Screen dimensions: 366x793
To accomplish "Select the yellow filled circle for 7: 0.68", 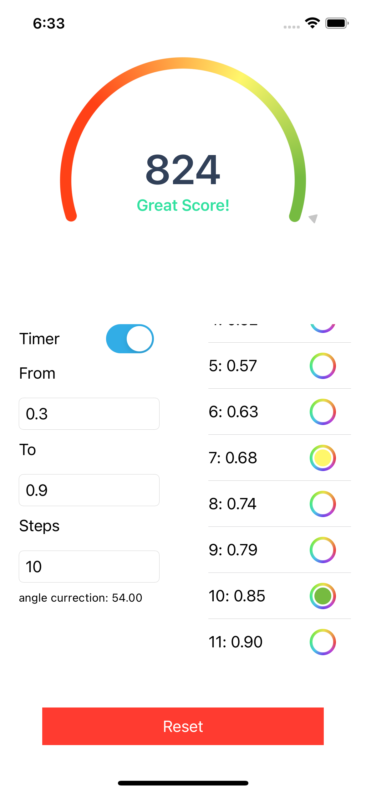I will click(x=323, y=458).
